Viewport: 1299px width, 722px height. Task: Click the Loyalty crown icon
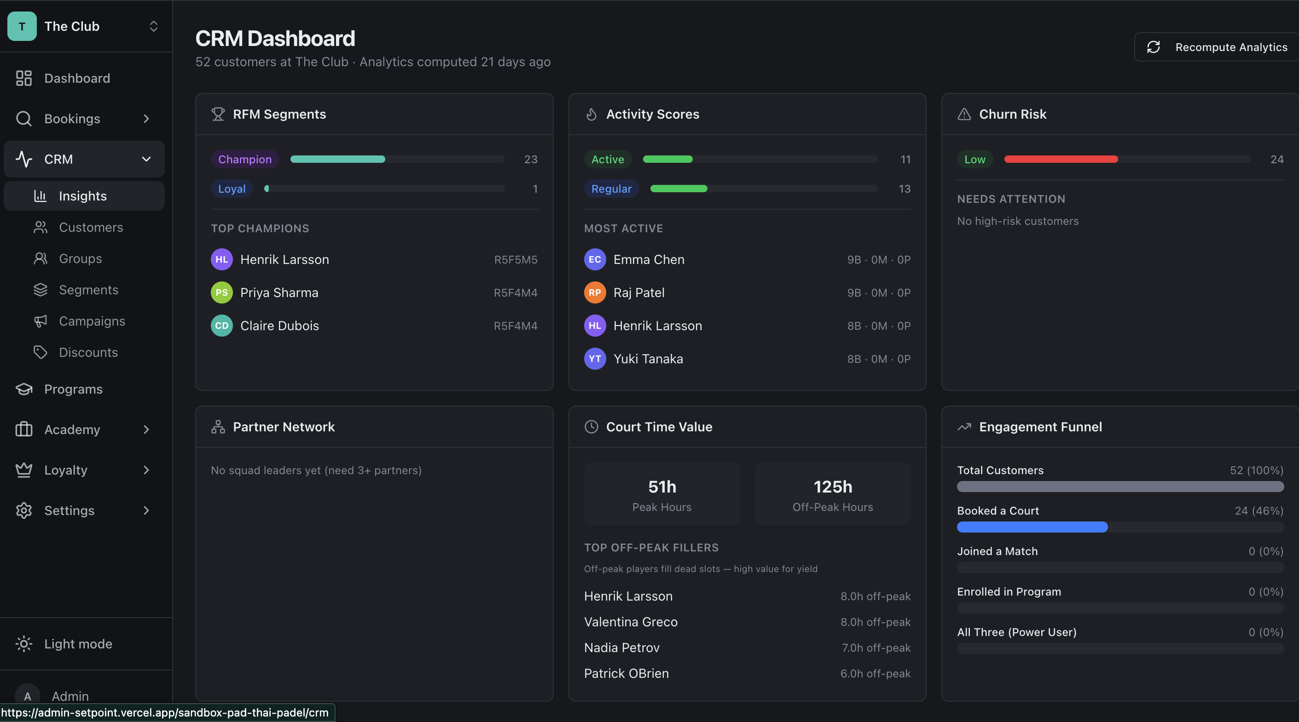coord(23,470)
